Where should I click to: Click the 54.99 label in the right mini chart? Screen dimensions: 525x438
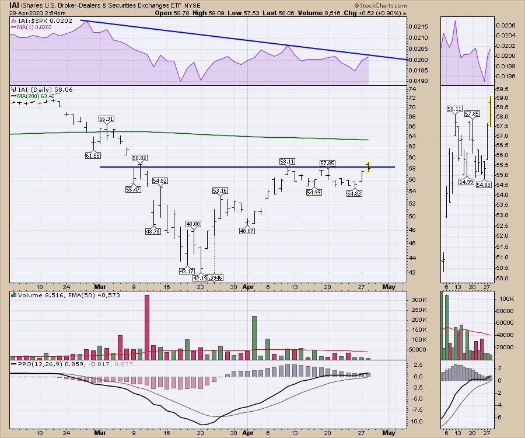[466, 182]
